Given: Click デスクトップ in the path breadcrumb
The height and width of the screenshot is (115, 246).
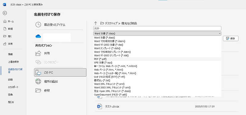Looking at the screenshot, I should [x=111, y=24].
